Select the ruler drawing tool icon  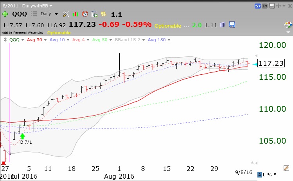[286, 168]
